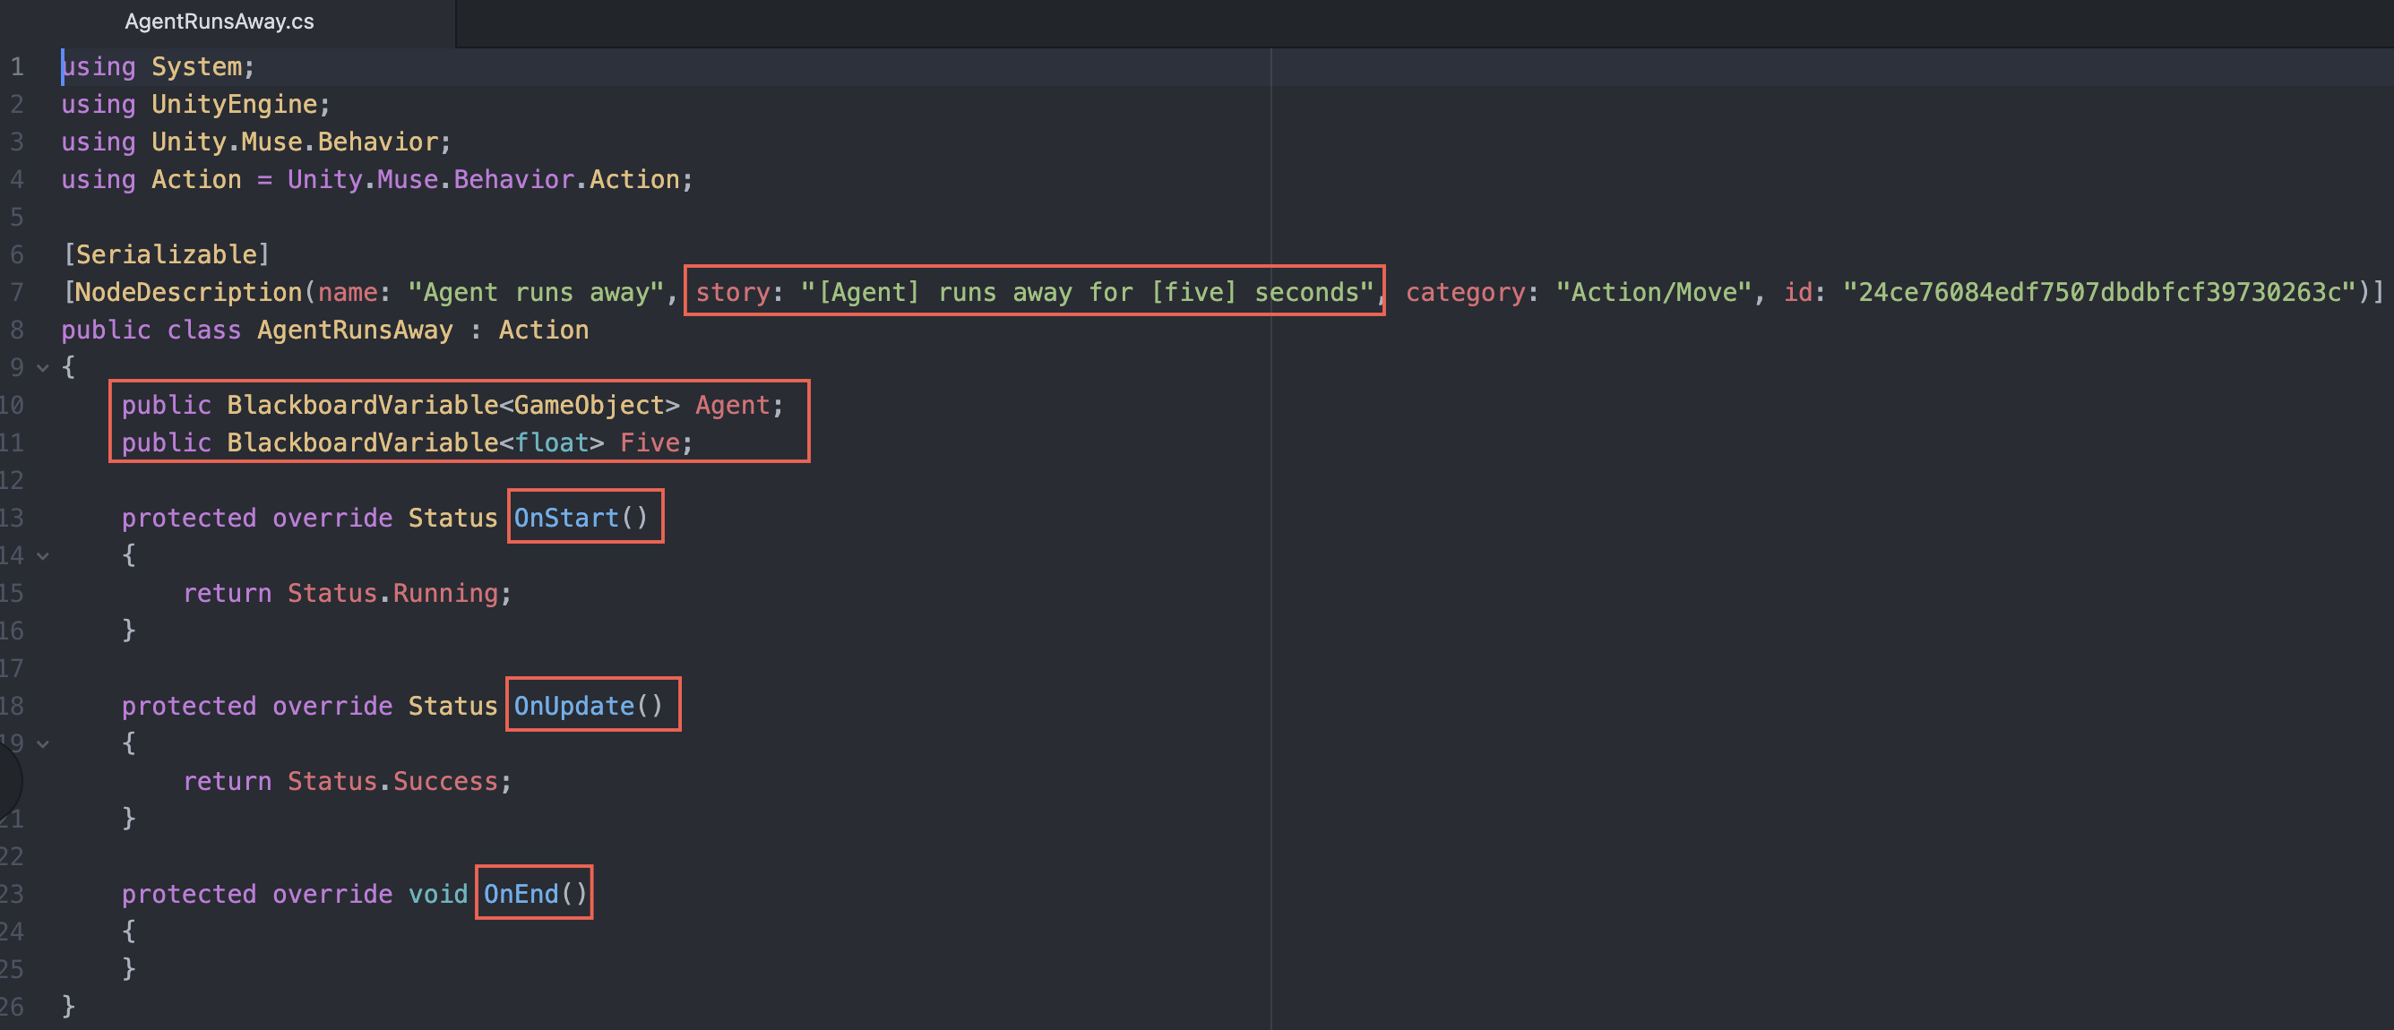Click the class name AgentRunsAway
The width and height of the screenshot is (2394, 1030).
tap(355, 330)
